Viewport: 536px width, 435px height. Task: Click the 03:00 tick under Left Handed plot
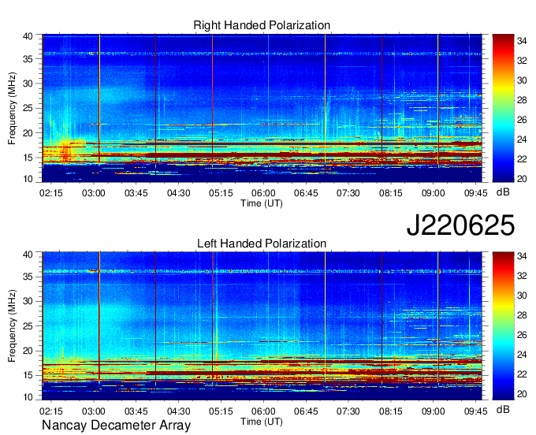click(x=94, y=411)
